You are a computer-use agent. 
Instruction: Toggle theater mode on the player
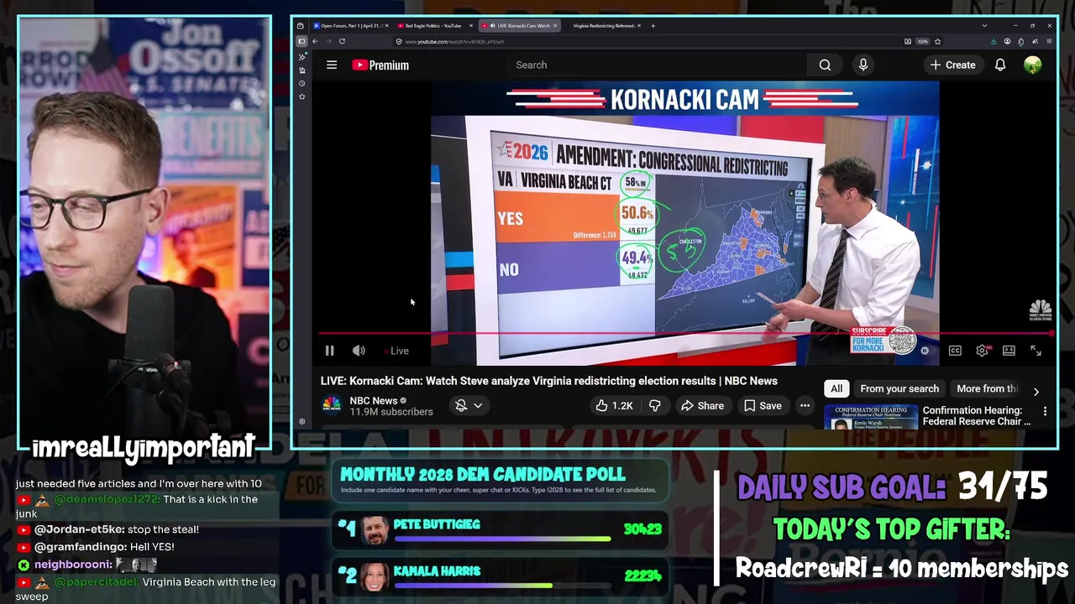click(x=1009, y=351)
